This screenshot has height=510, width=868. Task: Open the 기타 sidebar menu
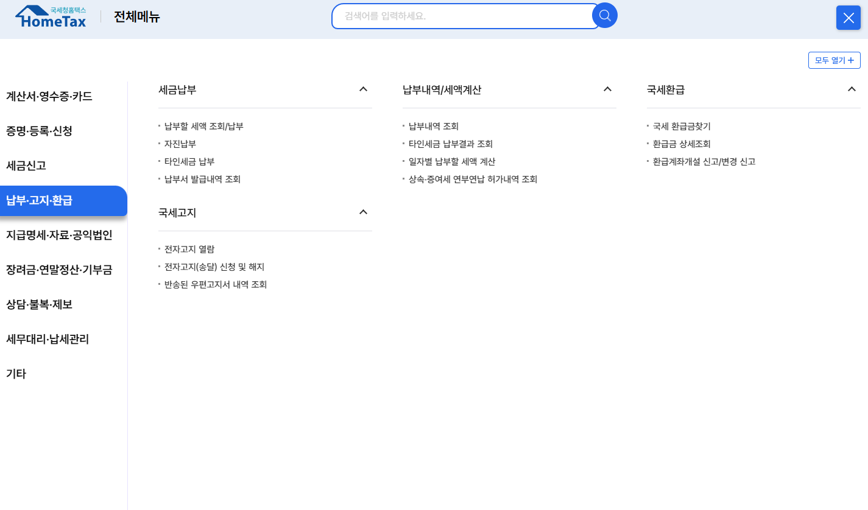tap(17, 373)
